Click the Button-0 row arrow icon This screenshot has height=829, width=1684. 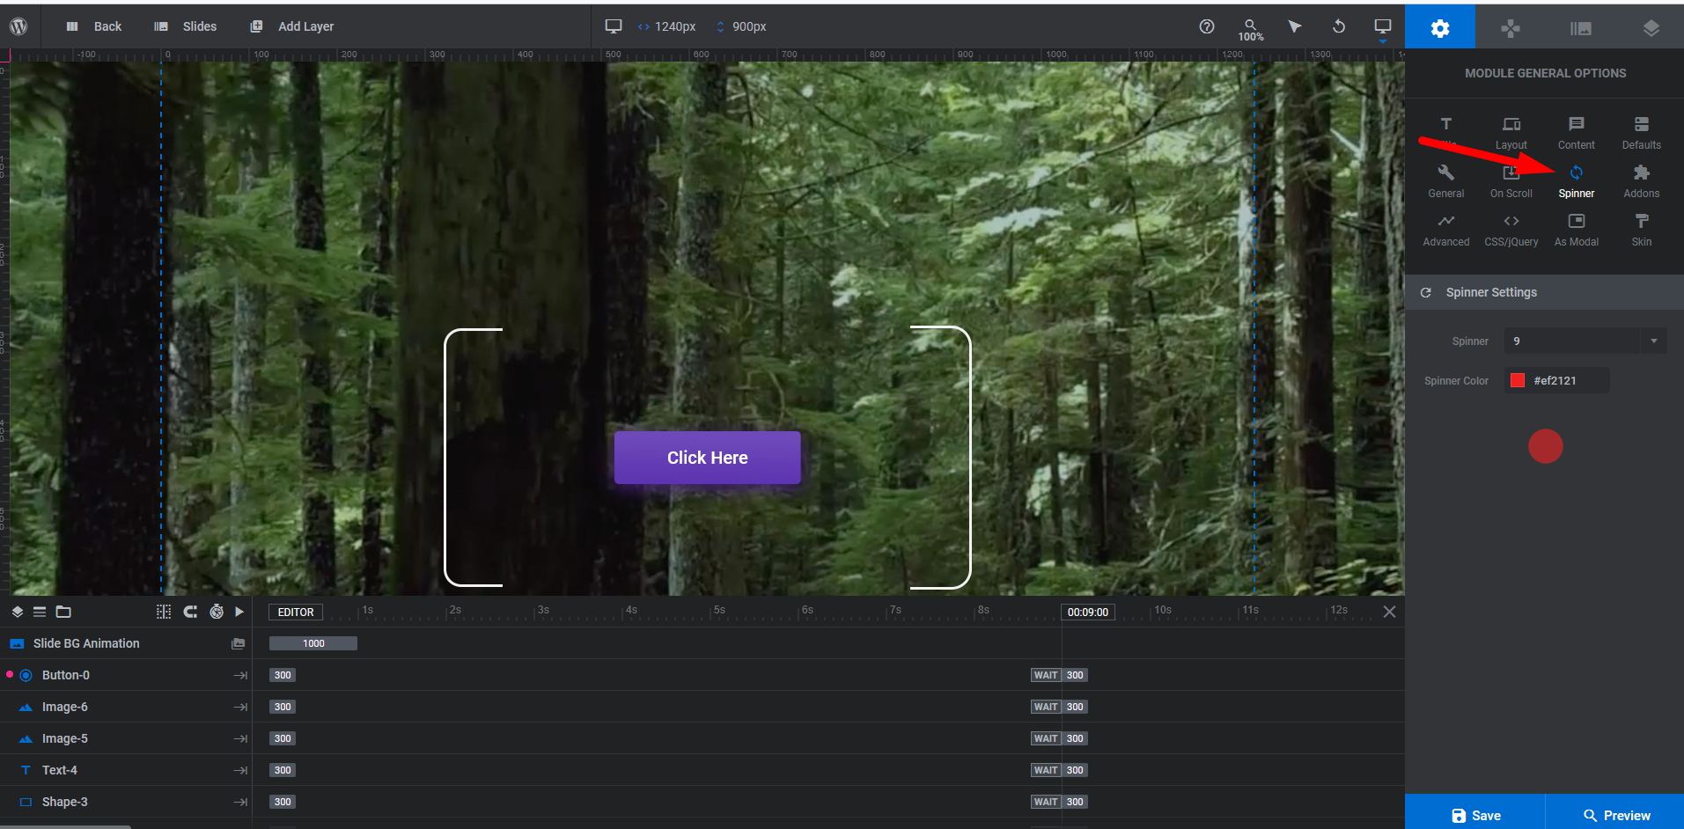239,675
